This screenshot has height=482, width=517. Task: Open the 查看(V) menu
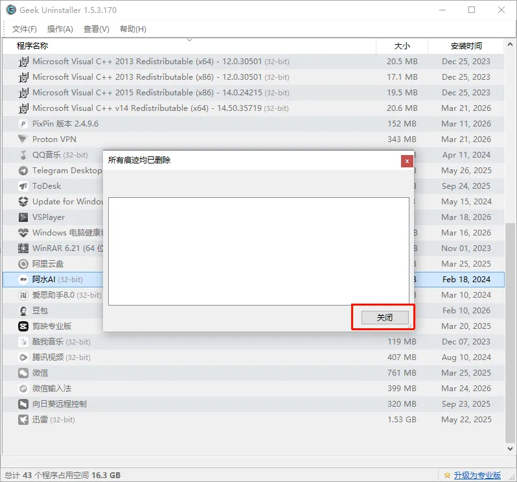(x=97, y=29)
